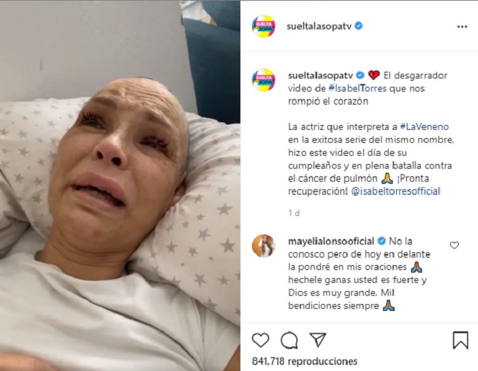Click sueltalasopatv username in the caption
This screenshot has width=478, height=371.
[x=320, y=75]
